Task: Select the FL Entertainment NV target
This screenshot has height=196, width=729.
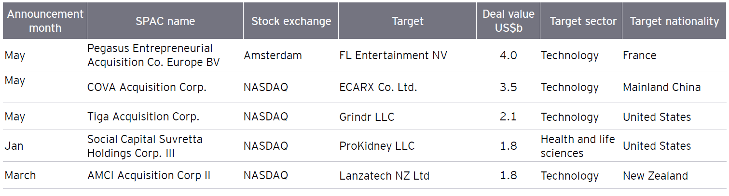Action: 393,55
